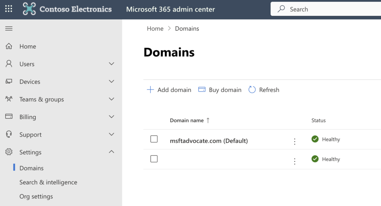The width and height of the screenshot is (381, 206).
Task: Open Org settings in navigation
Action: [x=36, y=196]
